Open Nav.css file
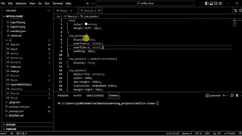Viewport: 242px width, 136px height. 15,76
